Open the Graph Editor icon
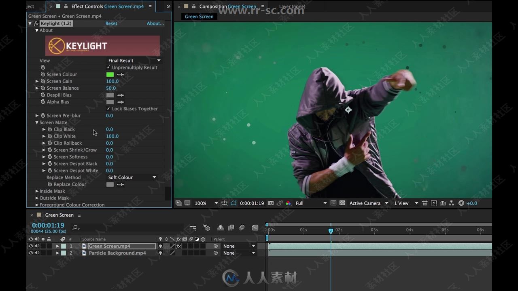 click(x=255, y=228)
